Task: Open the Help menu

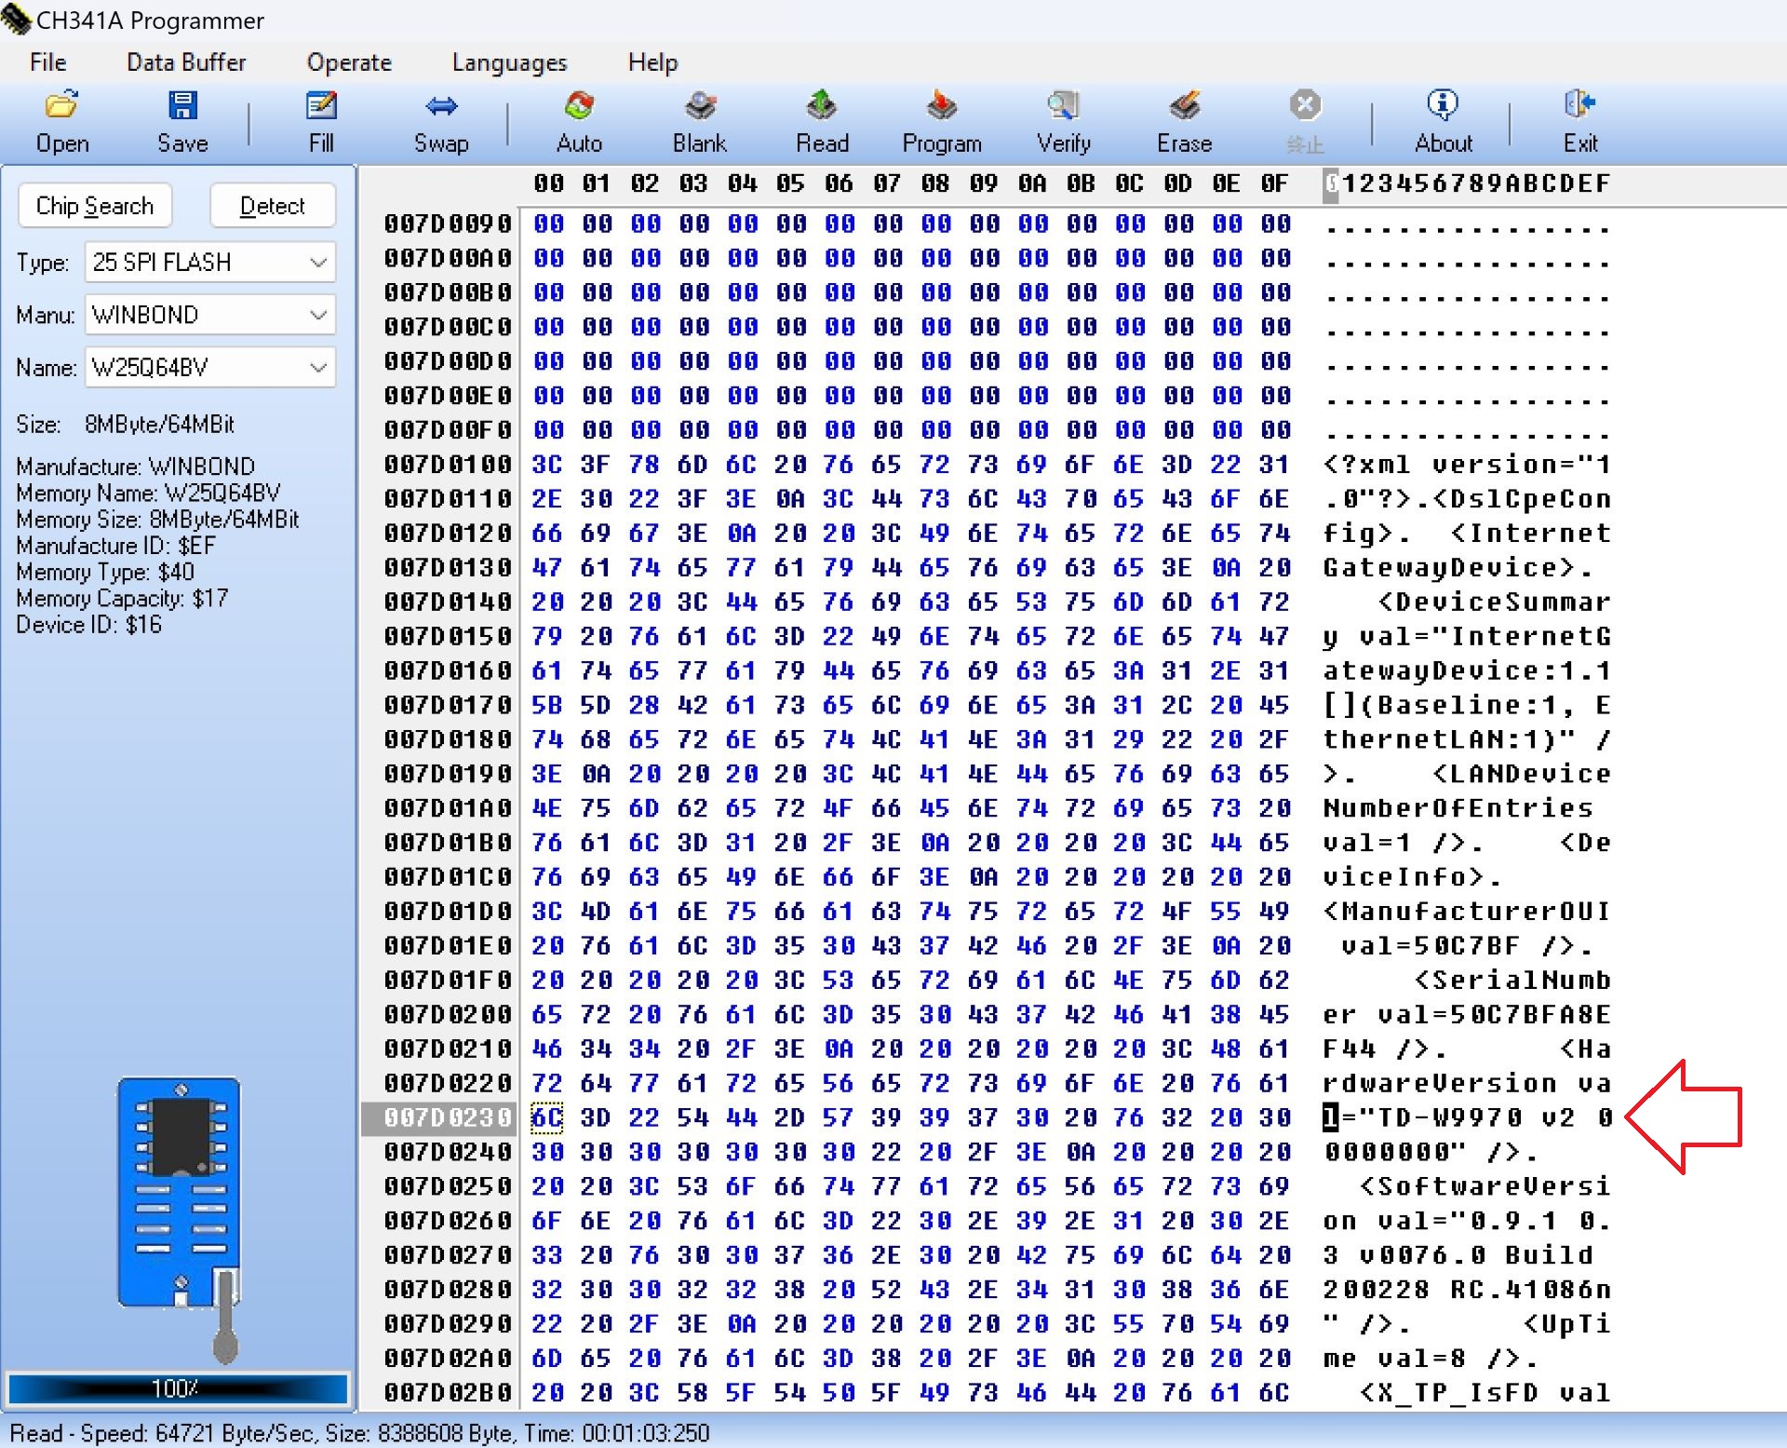Action: coord(652,62)
